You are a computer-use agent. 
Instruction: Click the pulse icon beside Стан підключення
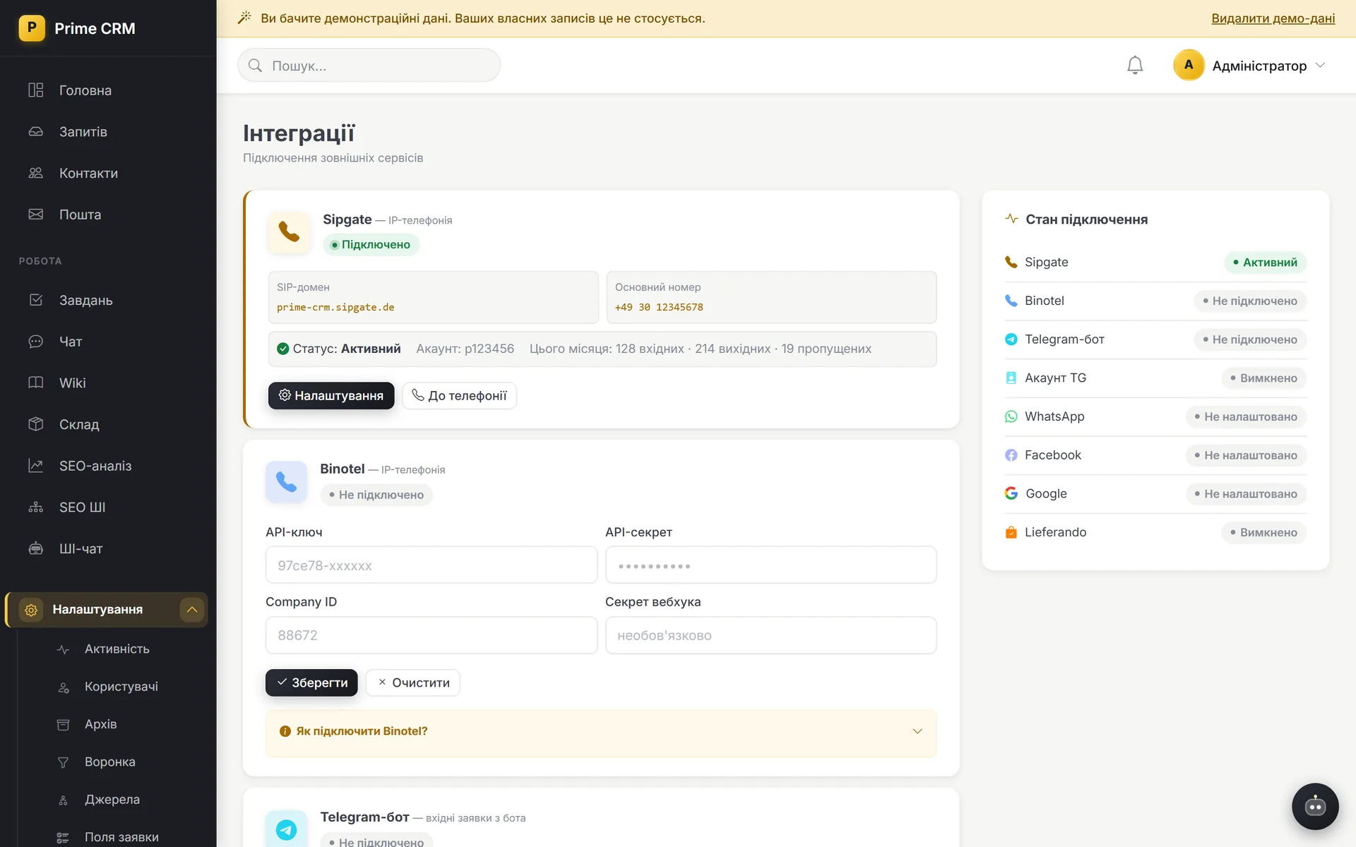coord(1011,219)
